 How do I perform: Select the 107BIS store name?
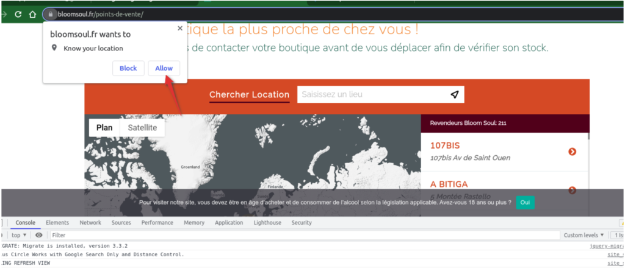point(445,145)
